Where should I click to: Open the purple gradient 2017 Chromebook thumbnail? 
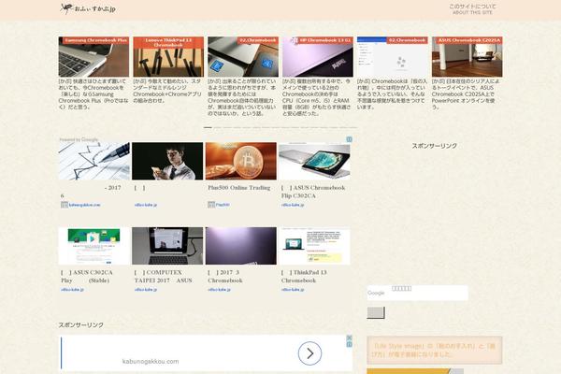(x=241, y=246)
